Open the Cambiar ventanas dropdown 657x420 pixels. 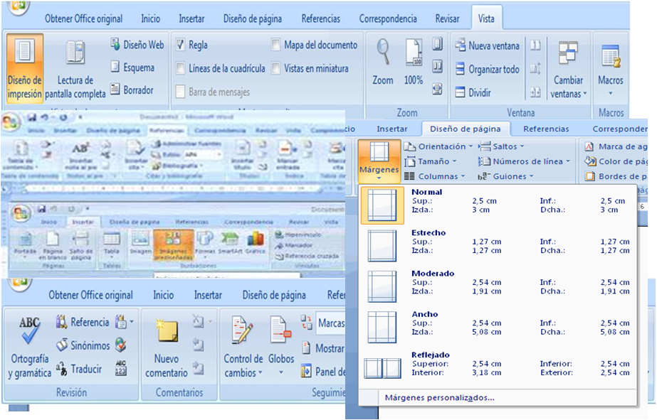coord(567,71)
